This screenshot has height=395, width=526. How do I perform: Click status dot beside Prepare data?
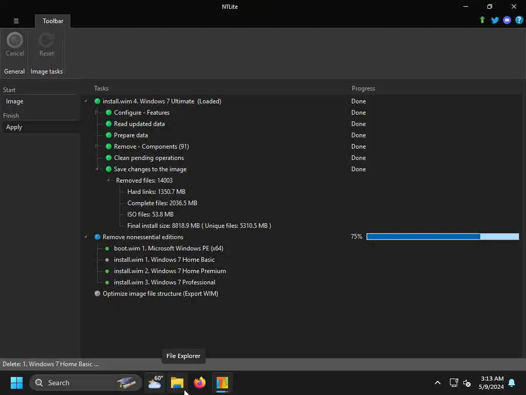click(108, 135)
